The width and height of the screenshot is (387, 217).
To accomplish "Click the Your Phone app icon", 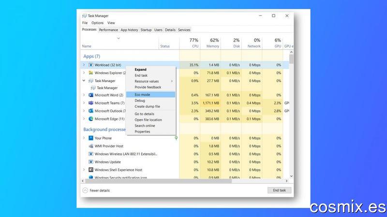I will [x=91, y=138].
